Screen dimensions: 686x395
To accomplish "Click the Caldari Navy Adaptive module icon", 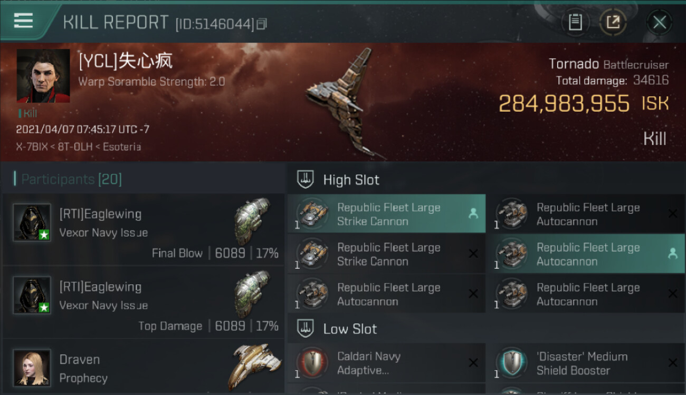I will [x=312, y=363].
